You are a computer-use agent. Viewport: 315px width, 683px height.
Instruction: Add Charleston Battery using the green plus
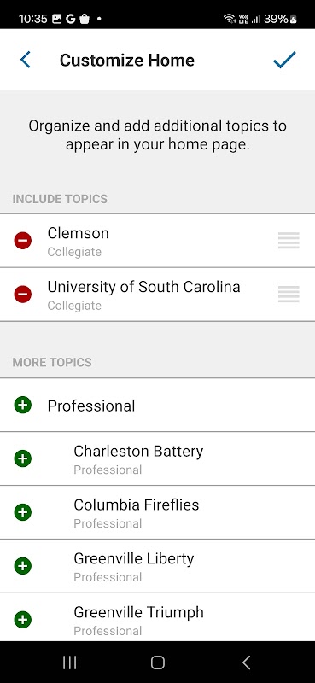(x=23, y=458)
